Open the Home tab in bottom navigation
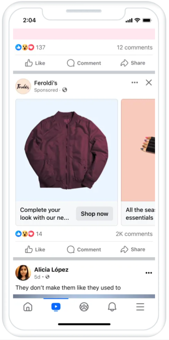169x340 pixels. coord(28,307)
